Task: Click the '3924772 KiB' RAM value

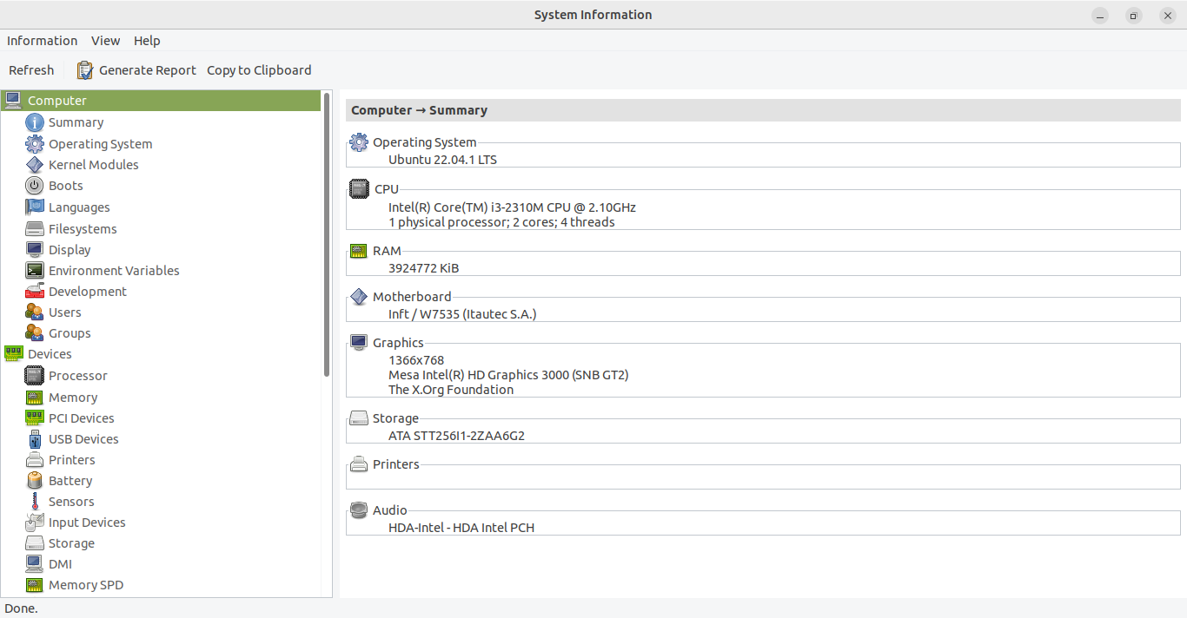Action: (423, 268)
